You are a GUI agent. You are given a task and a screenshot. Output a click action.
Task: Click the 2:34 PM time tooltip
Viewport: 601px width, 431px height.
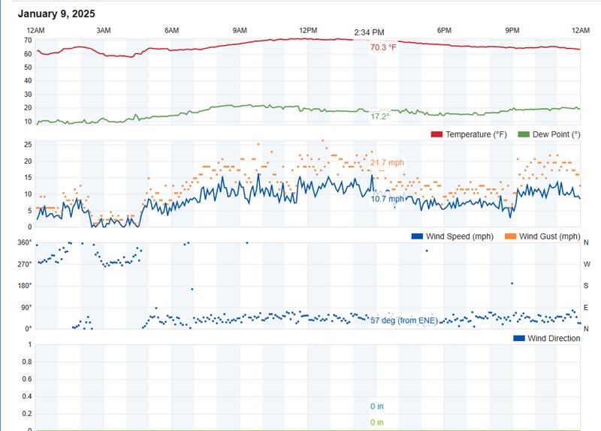pyautogui.click(x=369, y=32)
